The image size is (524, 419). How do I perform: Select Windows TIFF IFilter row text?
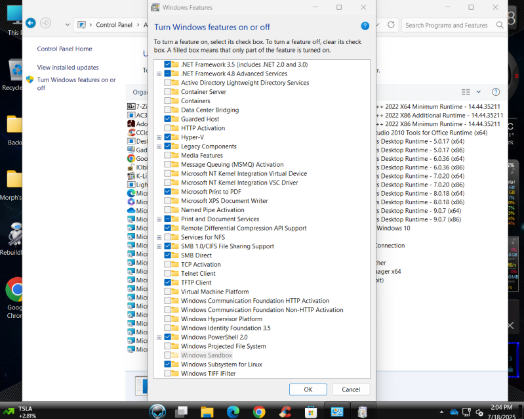(x=208, y=374)
